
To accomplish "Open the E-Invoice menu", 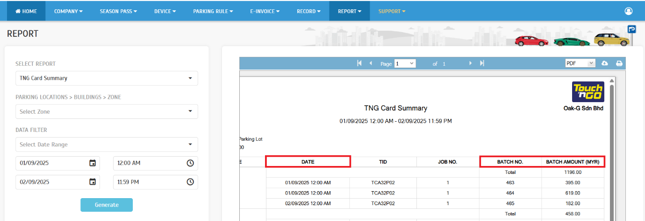I will pos(264,11).
